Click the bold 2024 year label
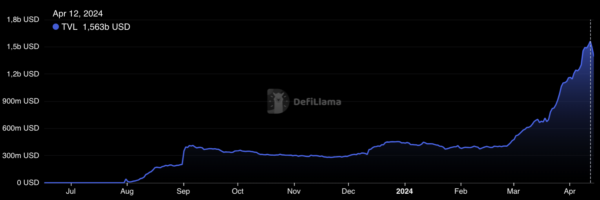Image resolution: width=600 pixels, height=200 pixels. [404, 191]
